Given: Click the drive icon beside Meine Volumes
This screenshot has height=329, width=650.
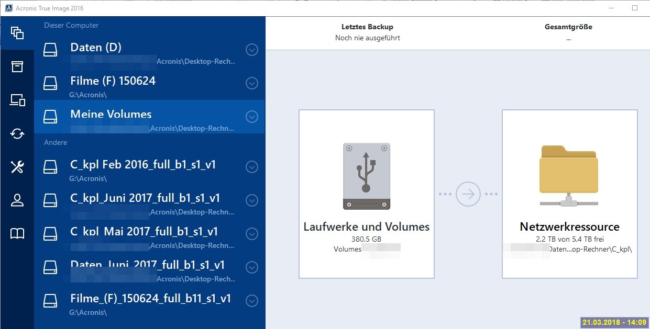Looking at the screenshot, I should click(x=50, y=116).
